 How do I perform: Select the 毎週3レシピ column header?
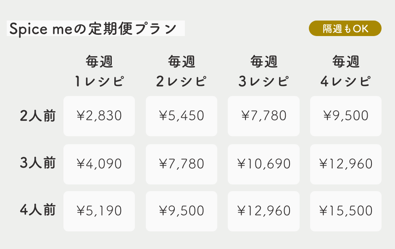(x=263, y=71)
